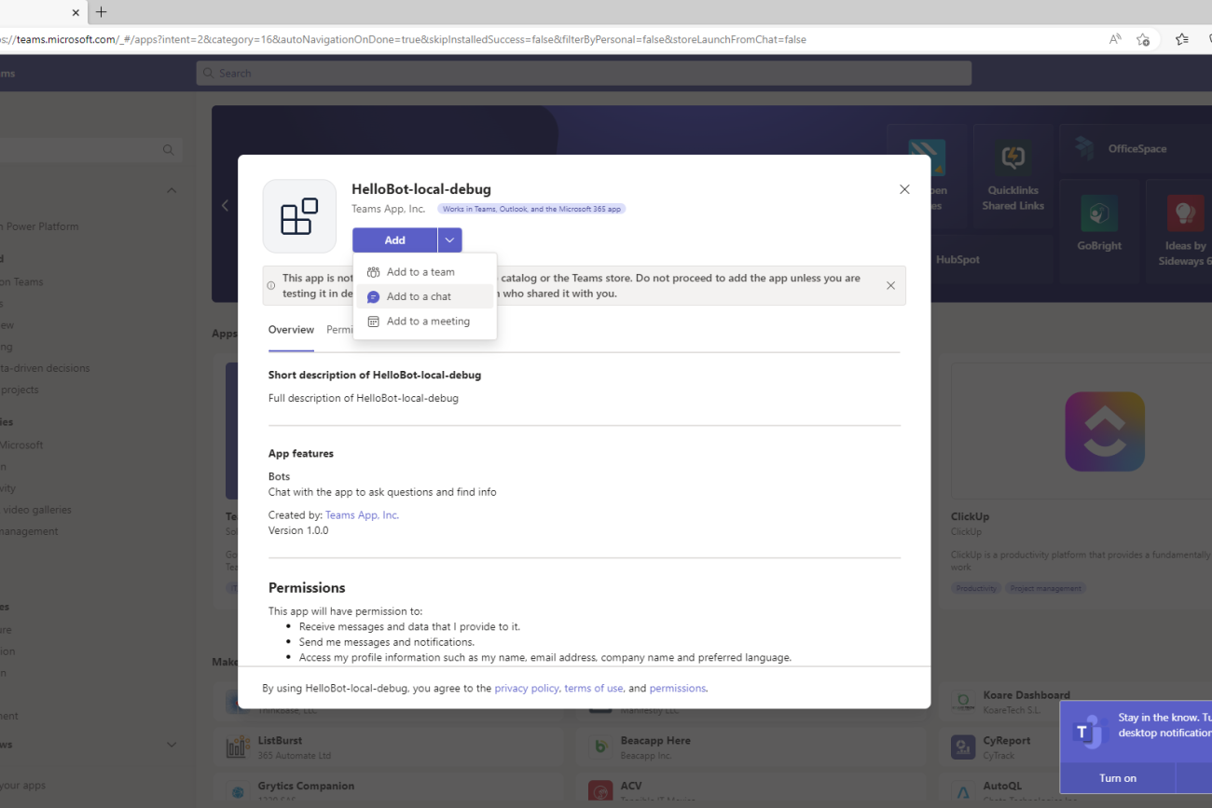Click the purple Add button
This screenshot has width=1212, height=808.
coord(394,240)
